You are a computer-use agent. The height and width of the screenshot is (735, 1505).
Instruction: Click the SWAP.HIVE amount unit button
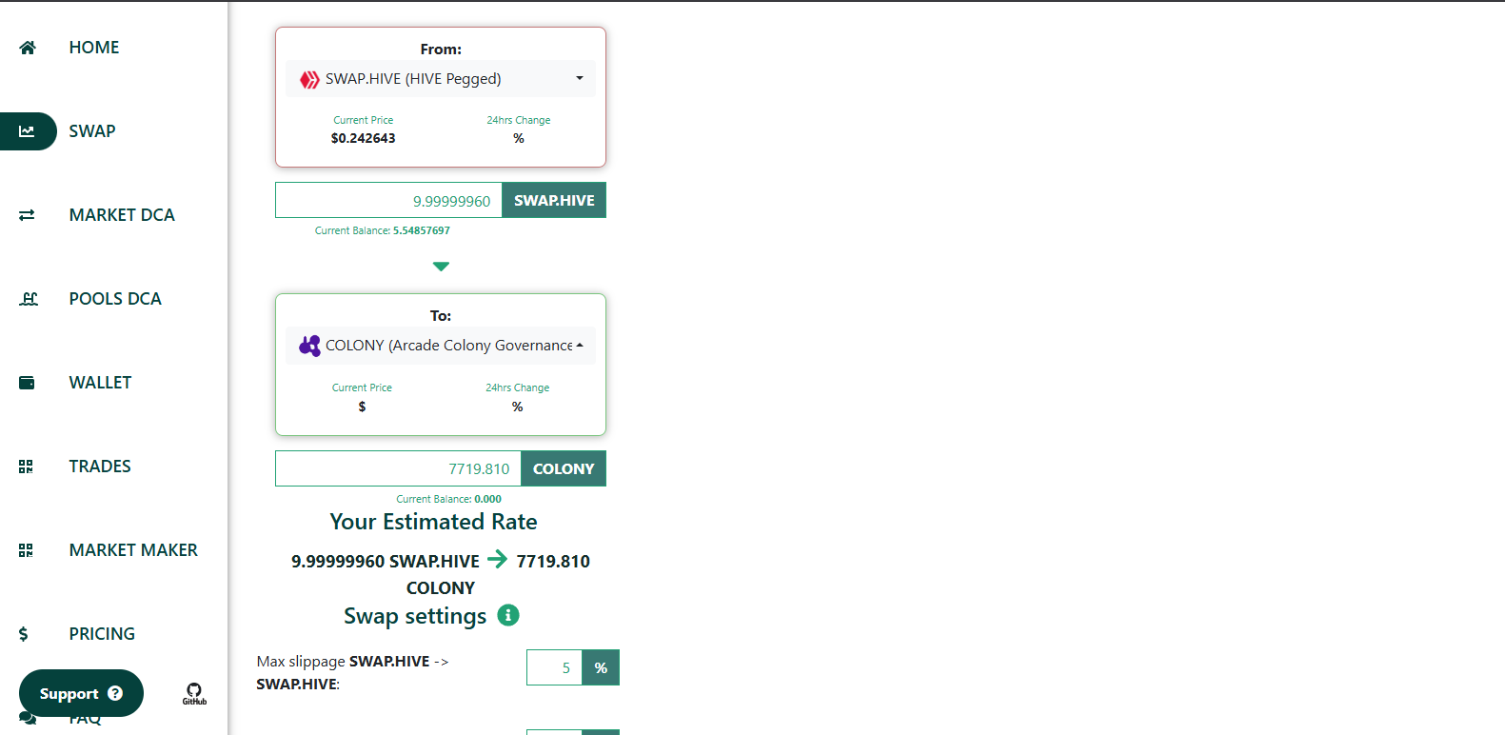click(554, 200)
